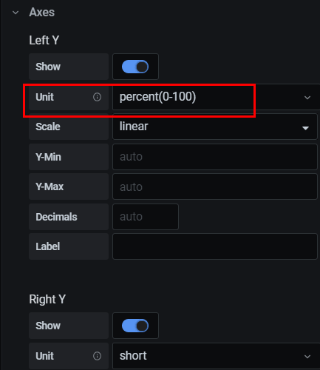Screen dimensions: 320x370
Task: Open the Right Y Unit dropdown chevron
Action: pos(307,357)
